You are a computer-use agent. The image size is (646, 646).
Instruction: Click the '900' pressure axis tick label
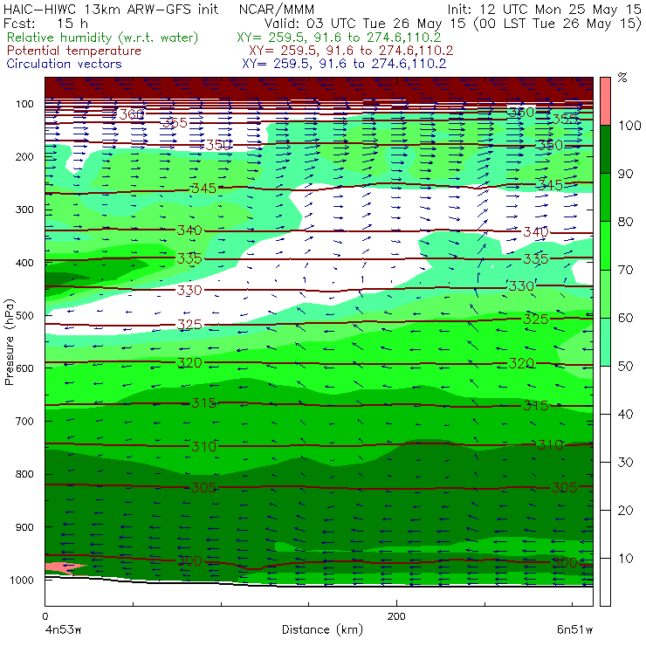point(24,527)
